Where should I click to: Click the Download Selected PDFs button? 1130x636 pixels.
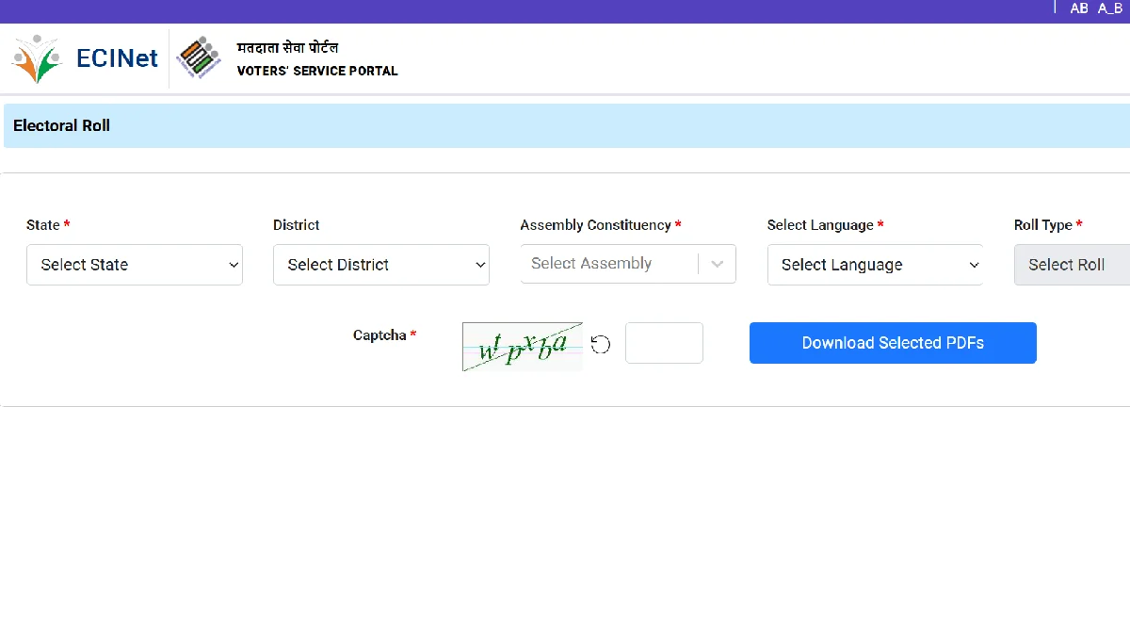pyautogui.click(x=892, y=343)
